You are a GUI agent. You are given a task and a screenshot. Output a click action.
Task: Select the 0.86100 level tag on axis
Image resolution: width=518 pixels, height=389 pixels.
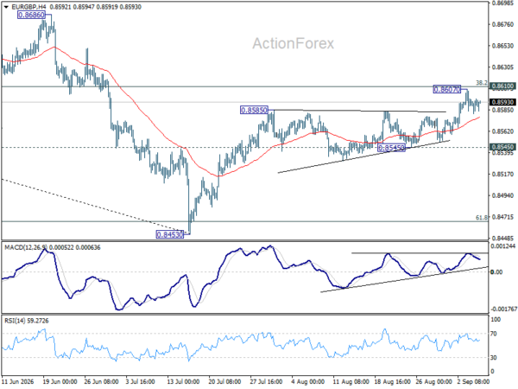click(x=502, y=86)
